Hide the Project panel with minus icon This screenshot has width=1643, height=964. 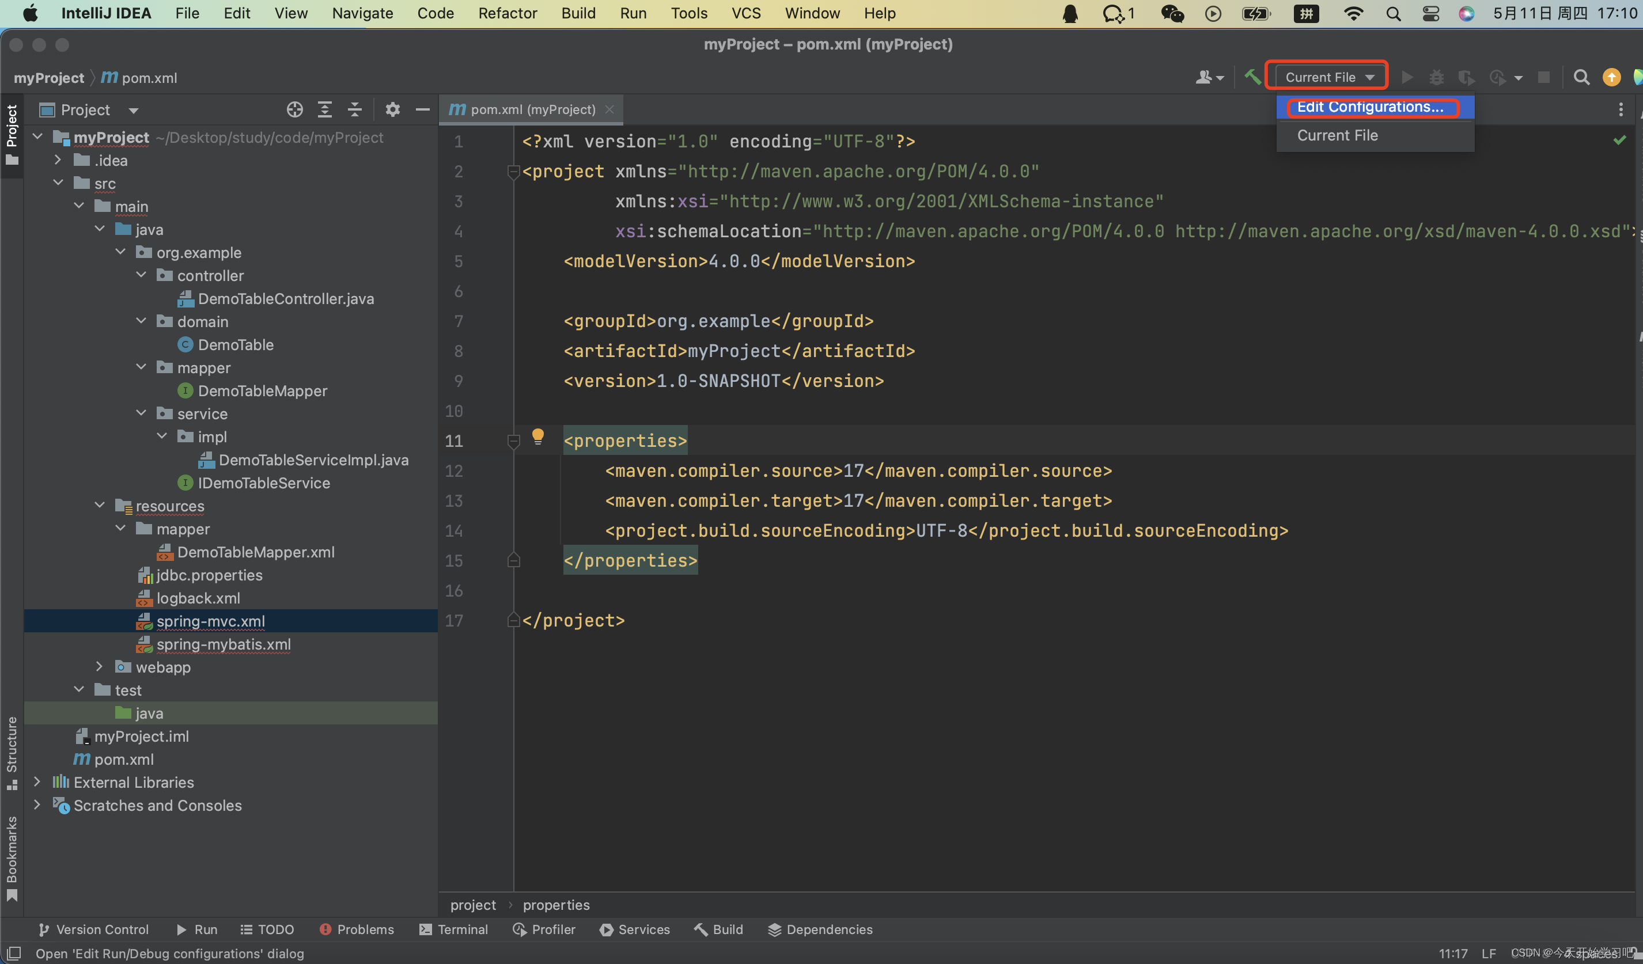click(x=422, y=109)
